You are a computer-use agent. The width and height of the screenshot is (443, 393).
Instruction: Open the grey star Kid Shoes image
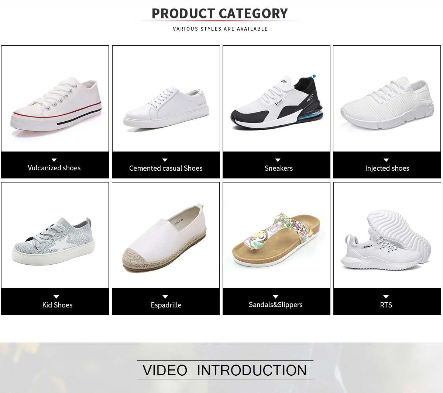pyautogui.click(x=55, y=235)
